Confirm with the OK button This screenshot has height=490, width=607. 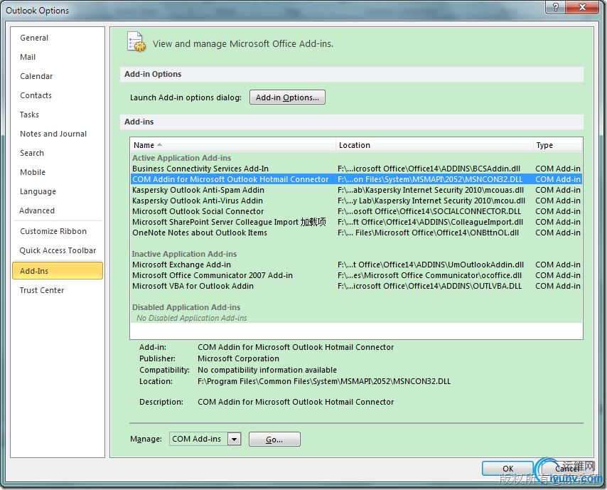(507, 469)
